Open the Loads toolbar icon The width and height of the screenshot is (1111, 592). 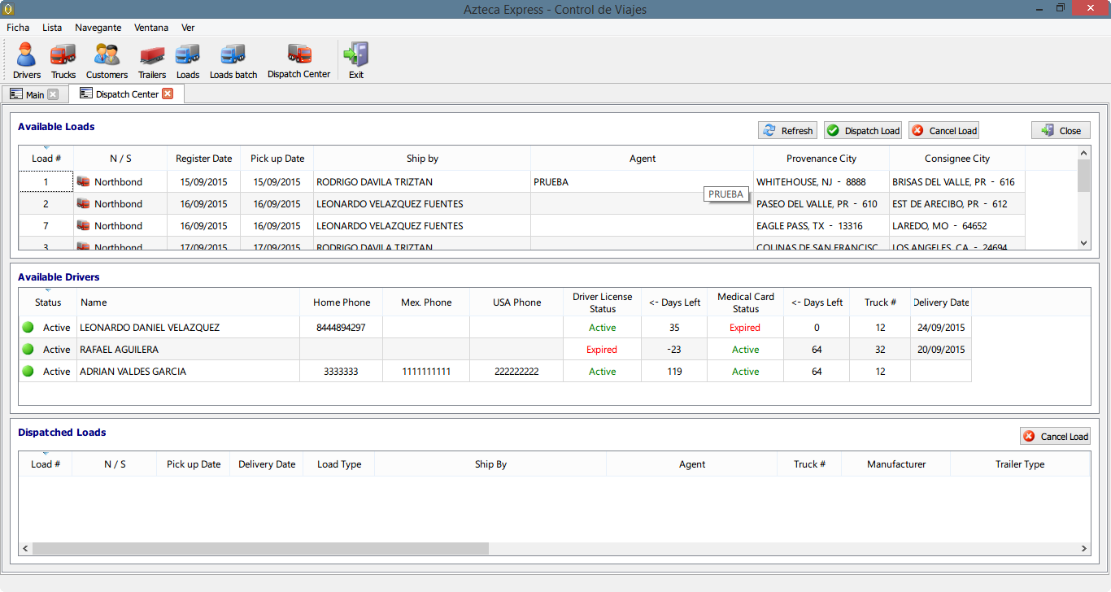pyautogui.click(x=188, y=61)
